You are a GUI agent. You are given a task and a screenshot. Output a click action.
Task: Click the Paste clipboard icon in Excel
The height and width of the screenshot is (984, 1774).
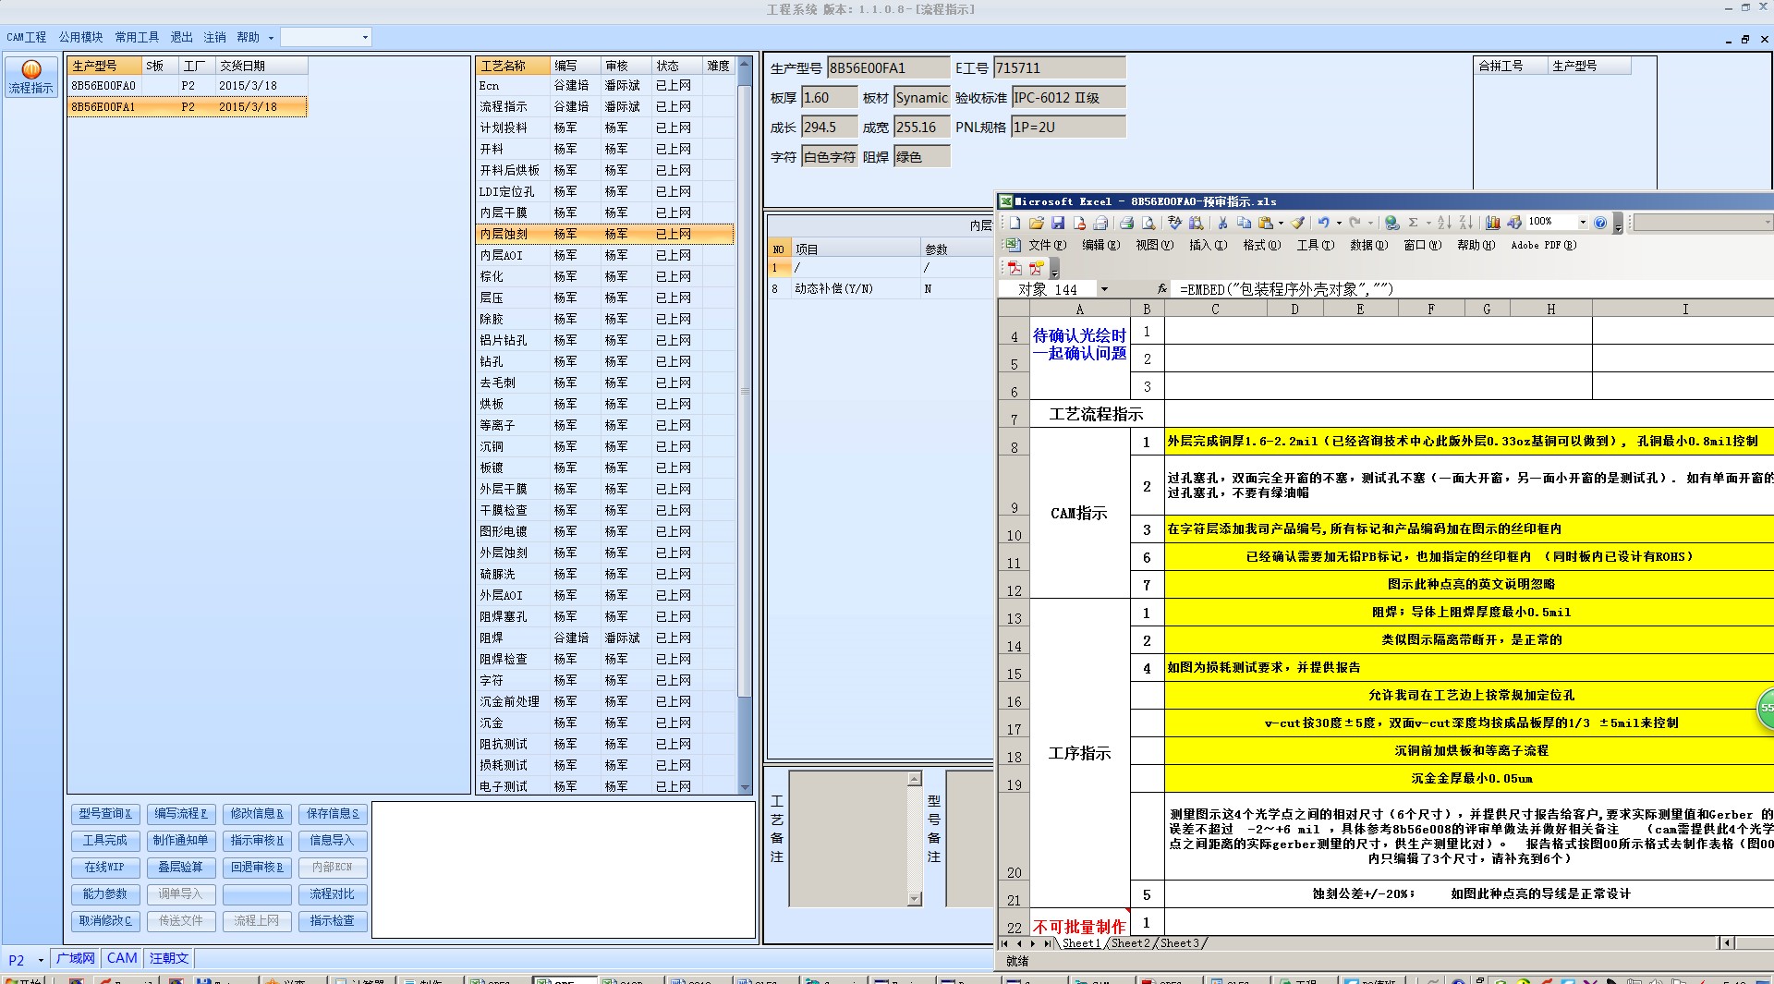click(x=1266, y=223)
